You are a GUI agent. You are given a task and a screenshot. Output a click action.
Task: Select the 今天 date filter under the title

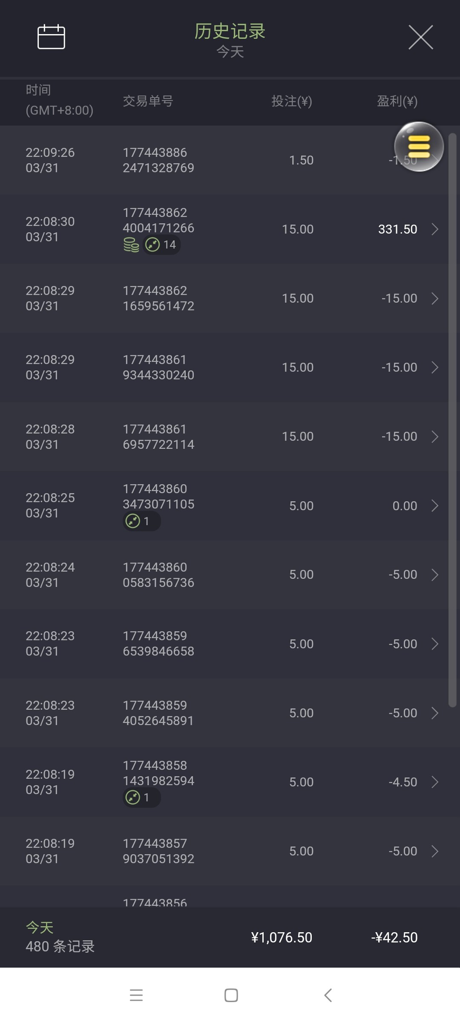[230, 52]
